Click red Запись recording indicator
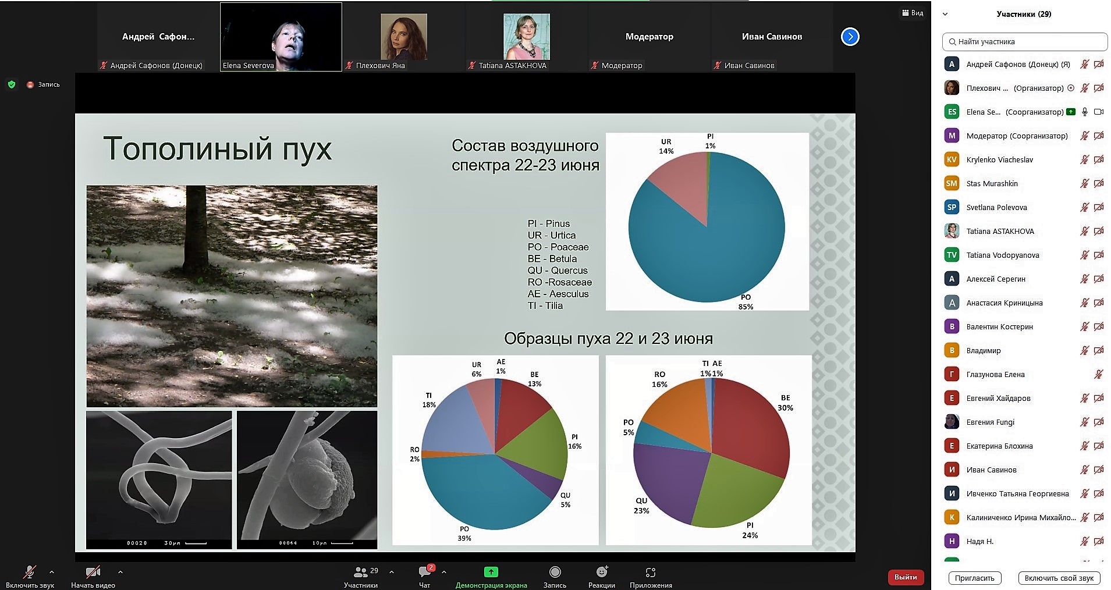This screenshot has width=1111, height=590. pos(43,84)
